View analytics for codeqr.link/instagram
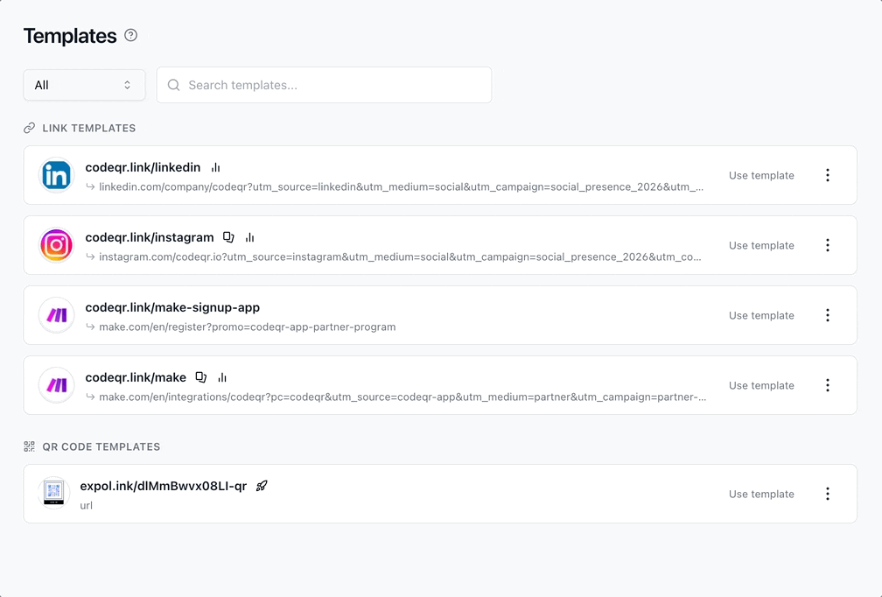This screenshot has height=597, width=882. coord(249,237)
